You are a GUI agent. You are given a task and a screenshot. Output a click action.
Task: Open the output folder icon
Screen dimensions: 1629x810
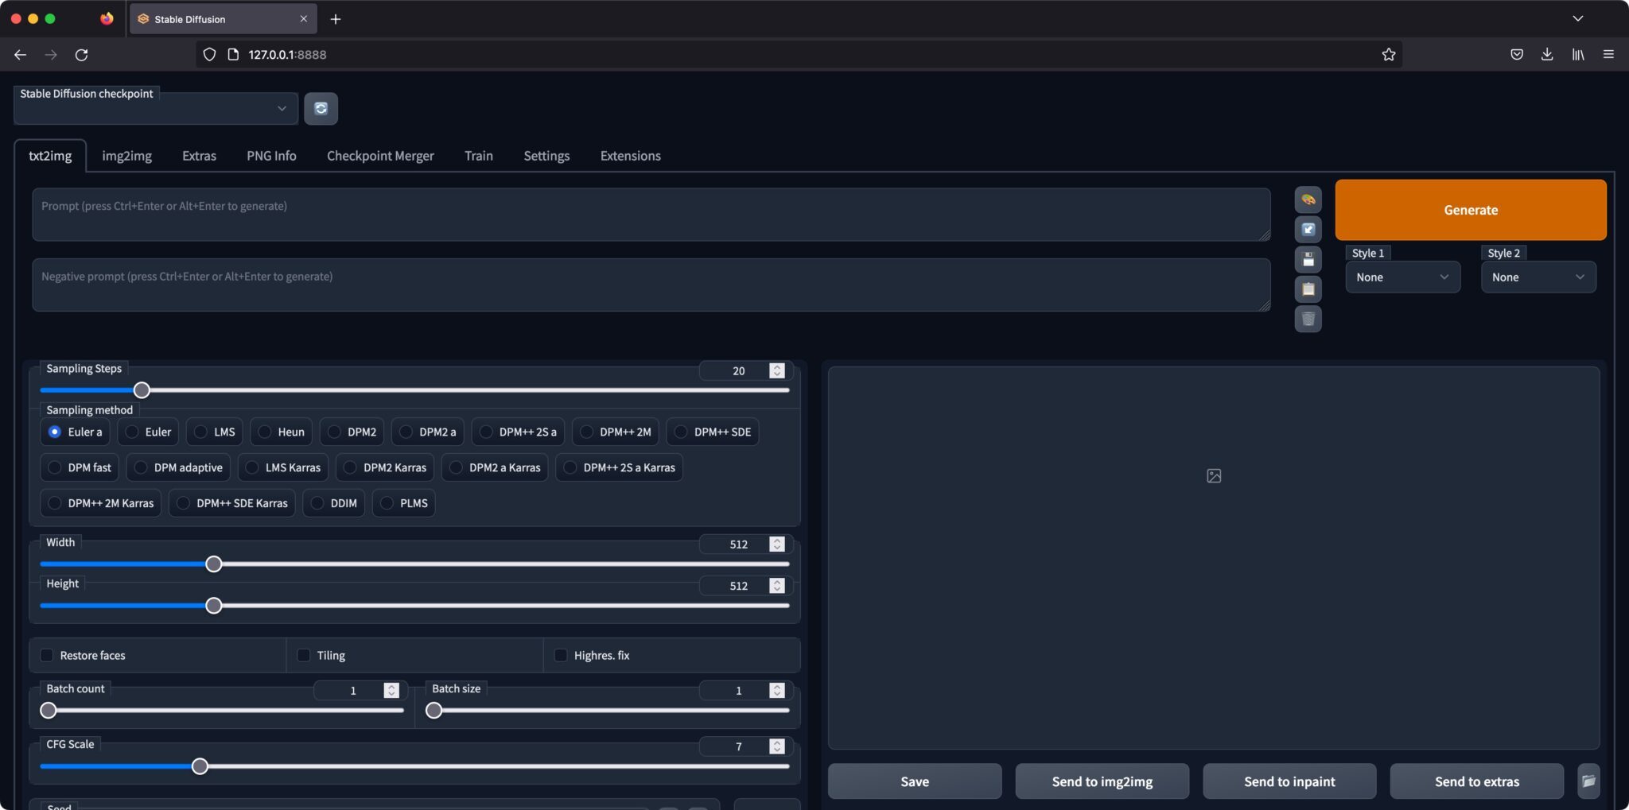coord(1588,781)
